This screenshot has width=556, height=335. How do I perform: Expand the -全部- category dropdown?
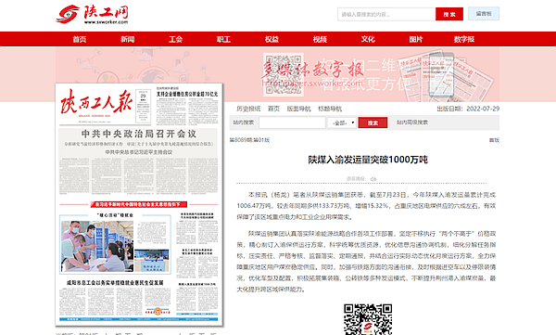(x=342, y=122)
